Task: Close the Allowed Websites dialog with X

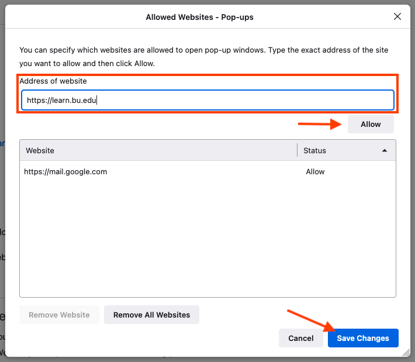Action: 397,17
